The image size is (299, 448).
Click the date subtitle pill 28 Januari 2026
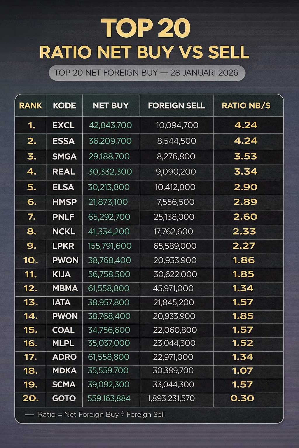tap(147, 73)
